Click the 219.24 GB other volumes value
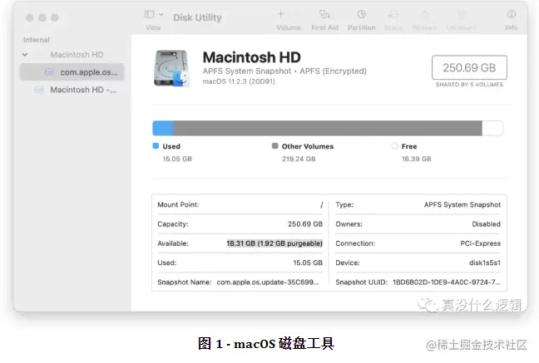This screenshot has height=363, width=539. [299, 159]
